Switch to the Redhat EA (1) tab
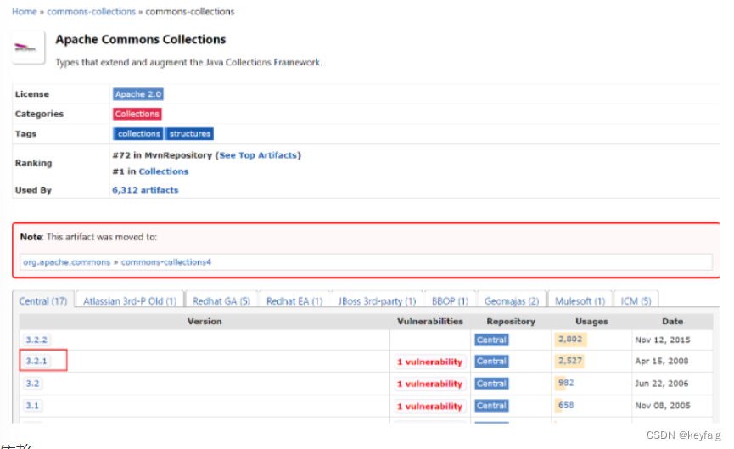 click(294, 301)
